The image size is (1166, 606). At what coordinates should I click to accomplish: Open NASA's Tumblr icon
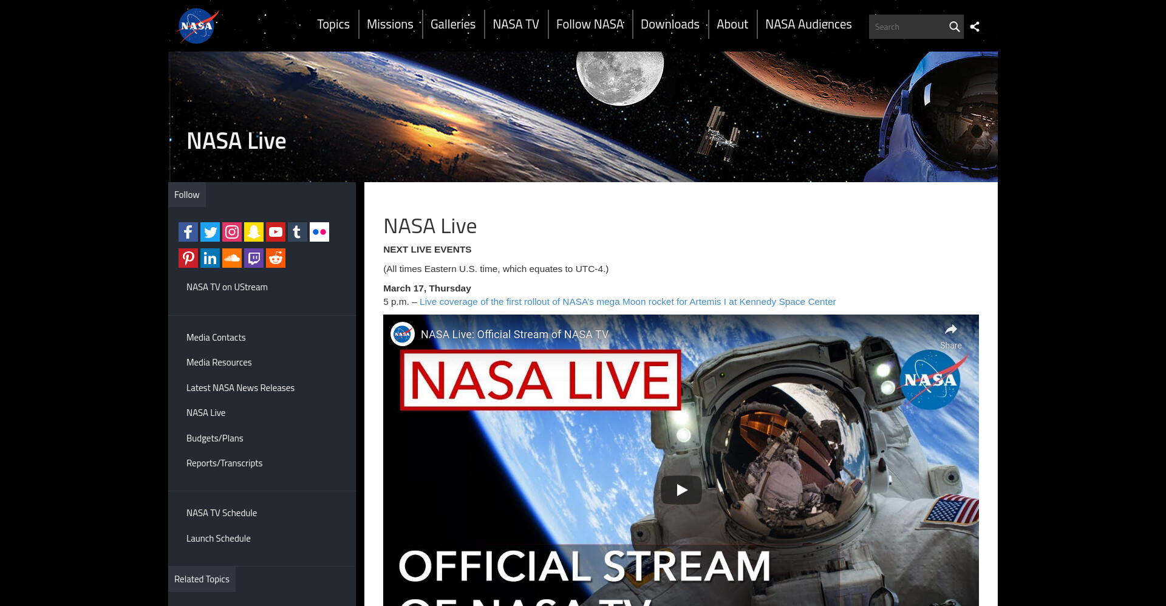pyautogui.click(x=298, y=232)
